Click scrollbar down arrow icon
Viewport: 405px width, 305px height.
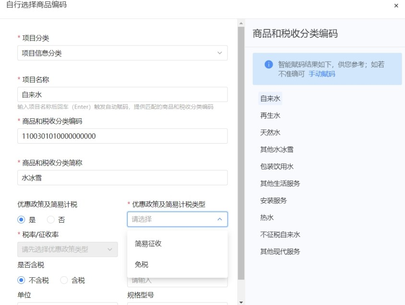[x=241, y=302]
